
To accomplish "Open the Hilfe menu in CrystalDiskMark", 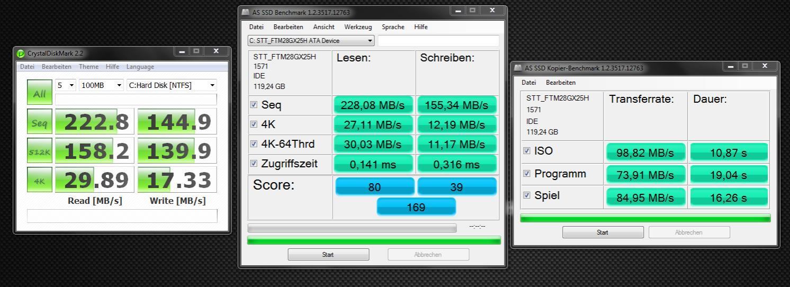I will point(112,67).
